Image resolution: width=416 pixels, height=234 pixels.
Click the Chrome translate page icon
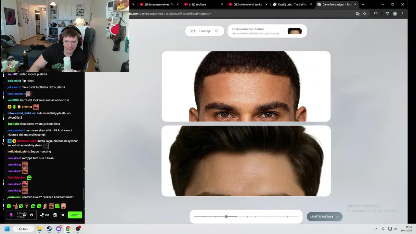357,14
